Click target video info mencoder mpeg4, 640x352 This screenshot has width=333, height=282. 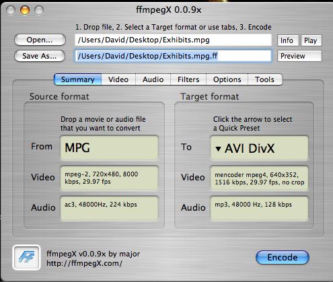coord(259,178)
